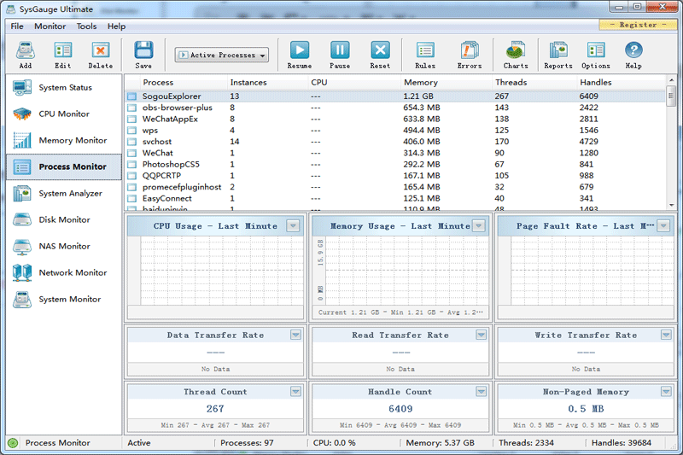Viewport: 683px width, 455px height.
Task: Select the obs-browser-plus process row
Action: [395, 108]
